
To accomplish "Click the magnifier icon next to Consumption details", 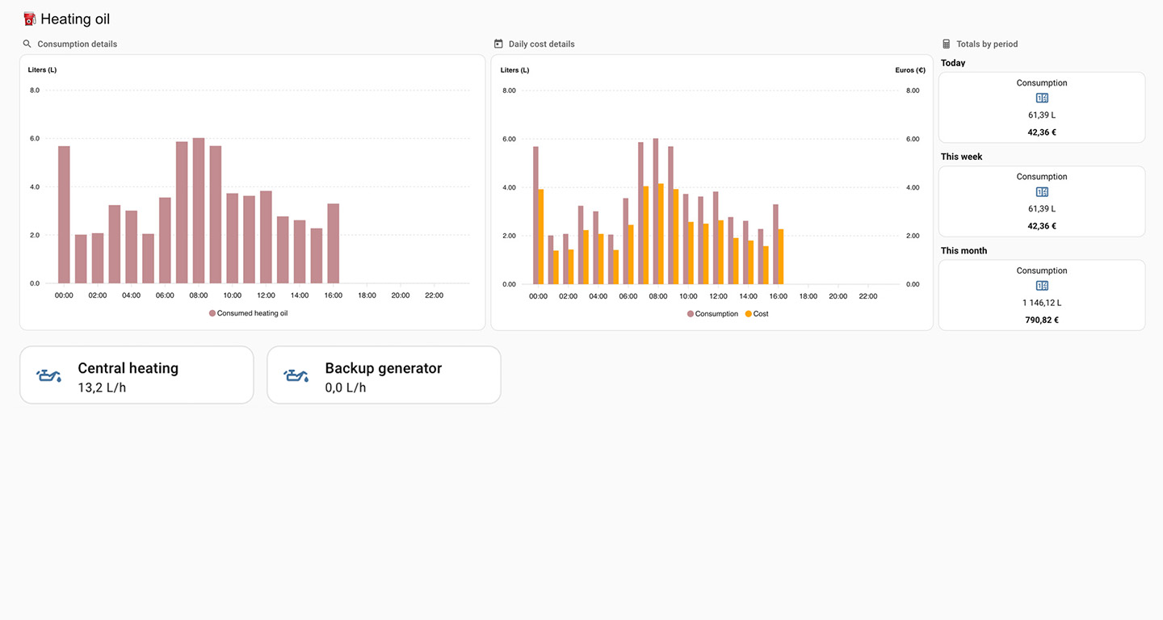I will point(27,44).
